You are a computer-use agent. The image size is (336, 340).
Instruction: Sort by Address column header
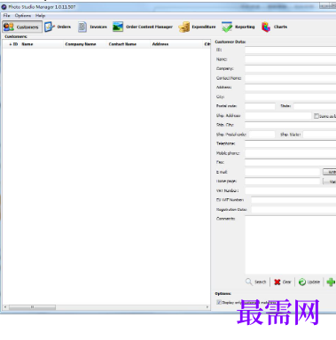tap(176, 44)
